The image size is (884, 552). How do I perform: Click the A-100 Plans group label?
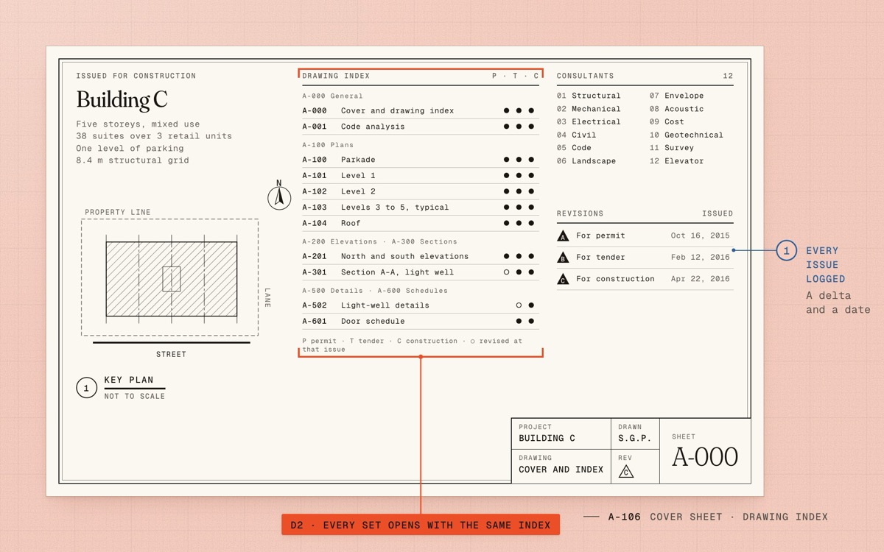[x=328, y=145]
